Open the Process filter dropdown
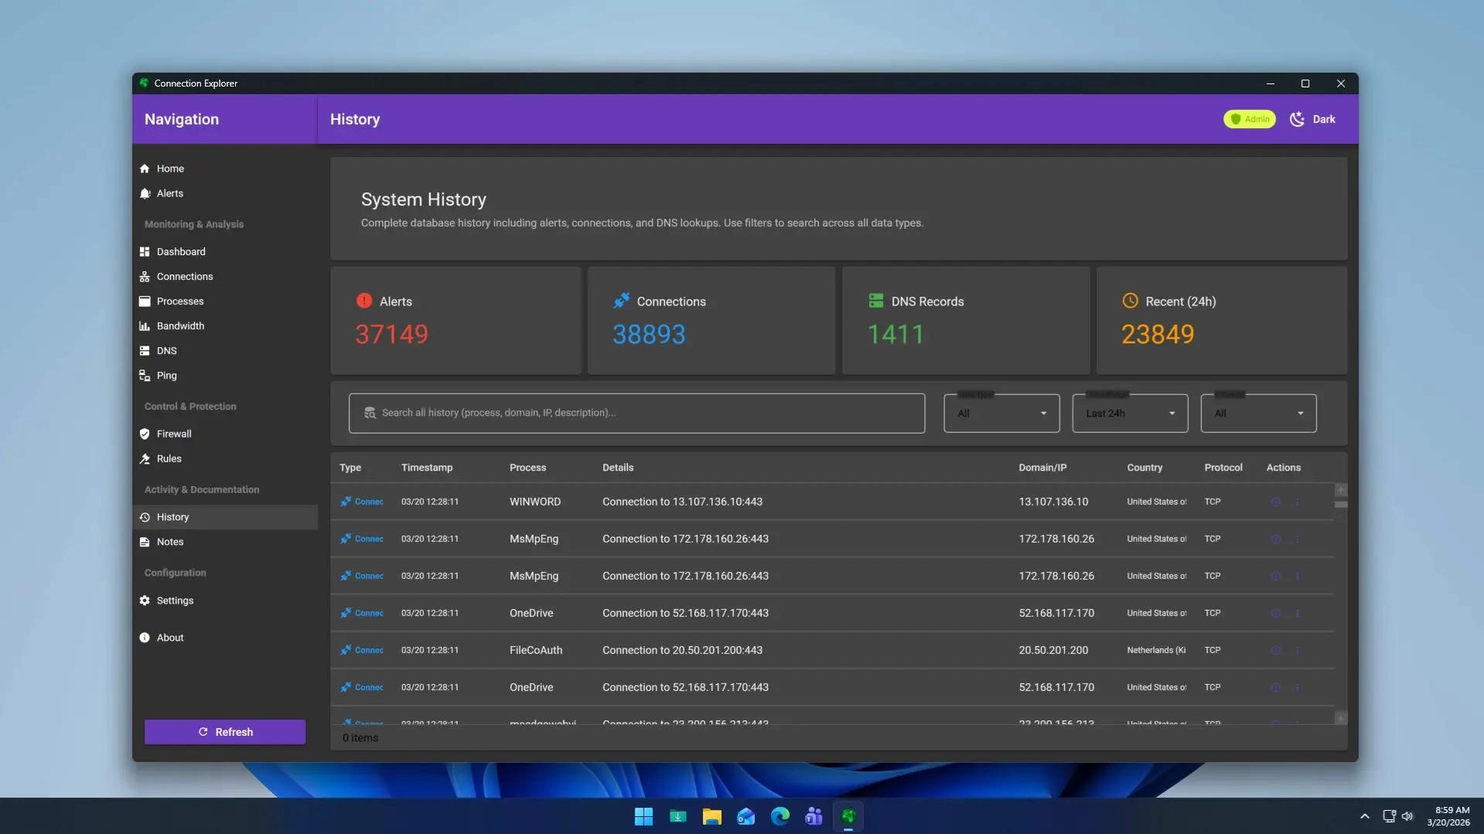1484x834 pixels. [x=1258, y=413]
